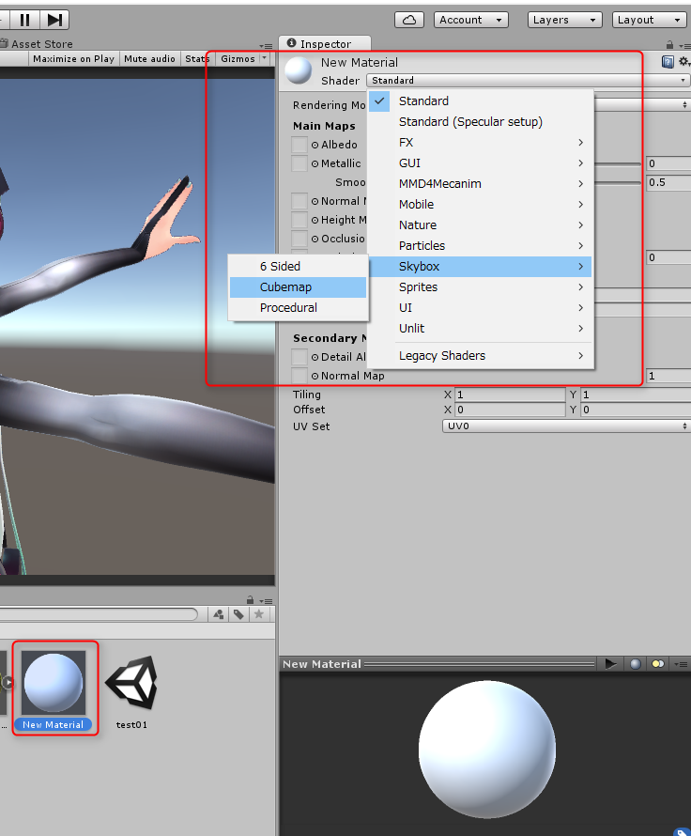Open the Rendering Mode dropdown
Image resolution: width=691 pixels, height=836 pixels.
[642, 105]
